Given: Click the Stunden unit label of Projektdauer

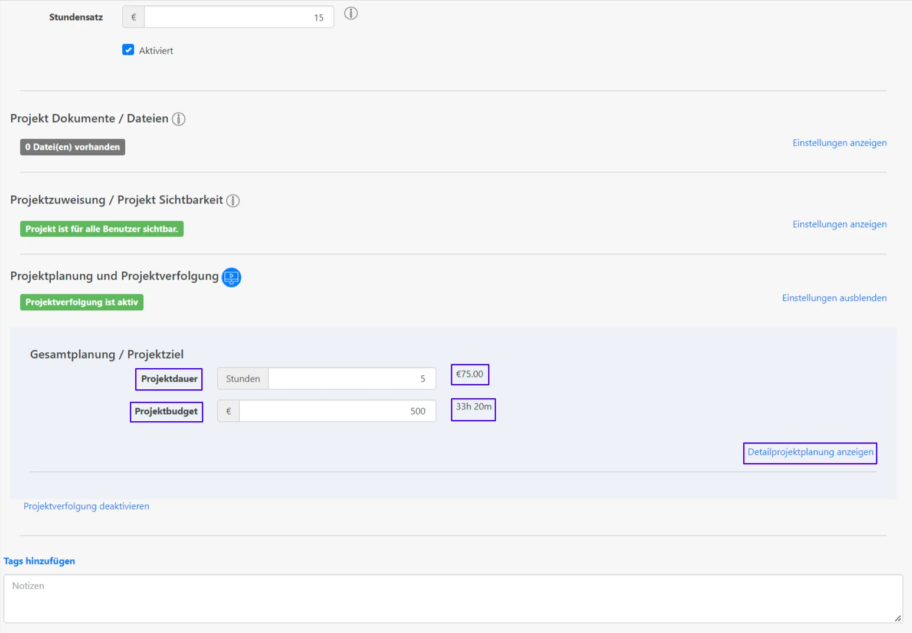Looking at the screenshot, I should 243,379.
